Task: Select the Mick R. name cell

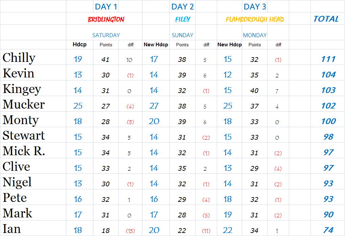Action: [x=33, y=151]
